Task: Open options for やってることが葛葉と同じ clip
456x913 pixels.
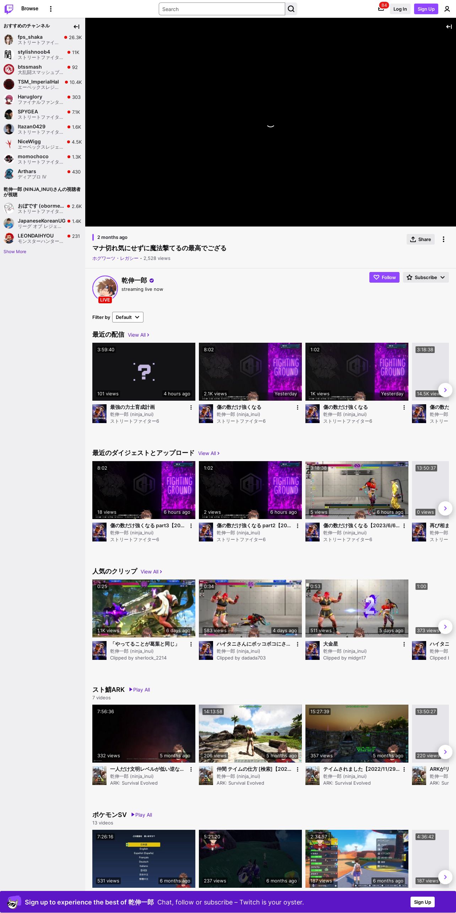Action: (191, 644)
